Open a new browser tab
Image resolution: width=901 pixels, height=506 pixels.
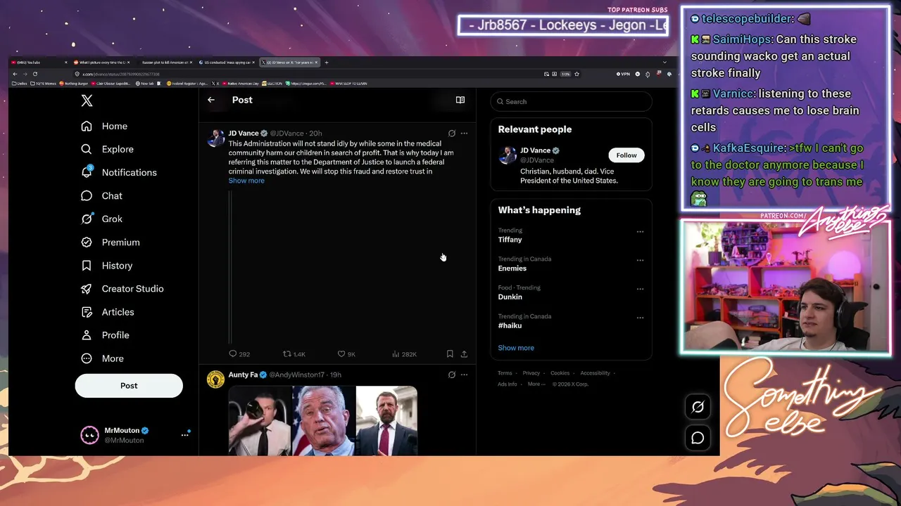(x=327, y=63)
